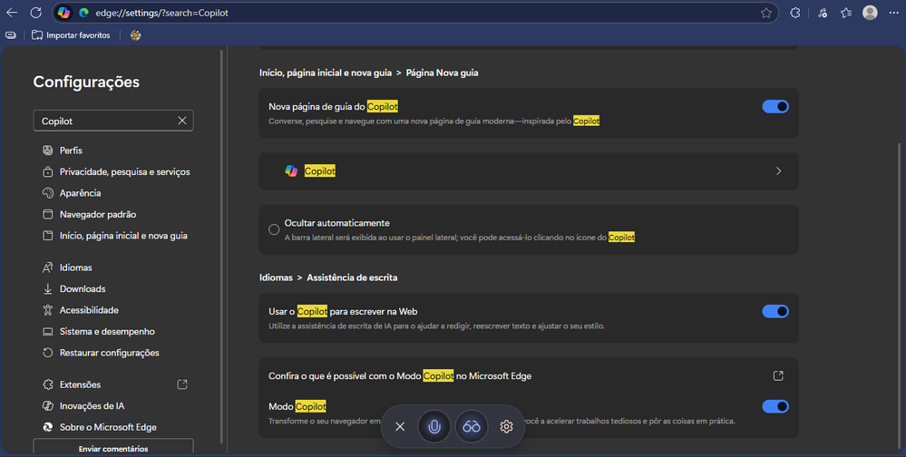Open the Favorites list icon in the toolbar

[846, 13]
